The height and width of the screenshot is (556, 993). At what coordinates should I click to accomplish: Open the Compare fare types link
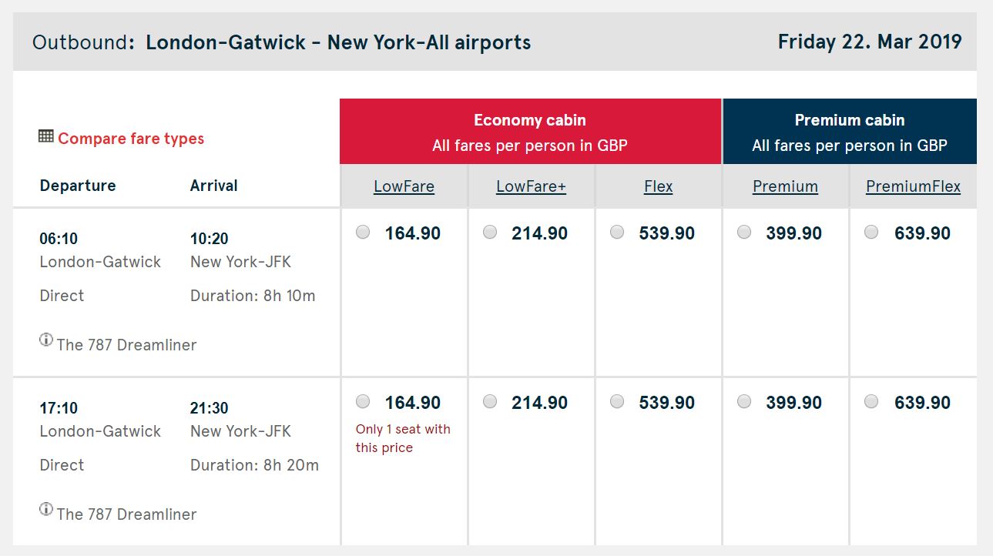131,139
